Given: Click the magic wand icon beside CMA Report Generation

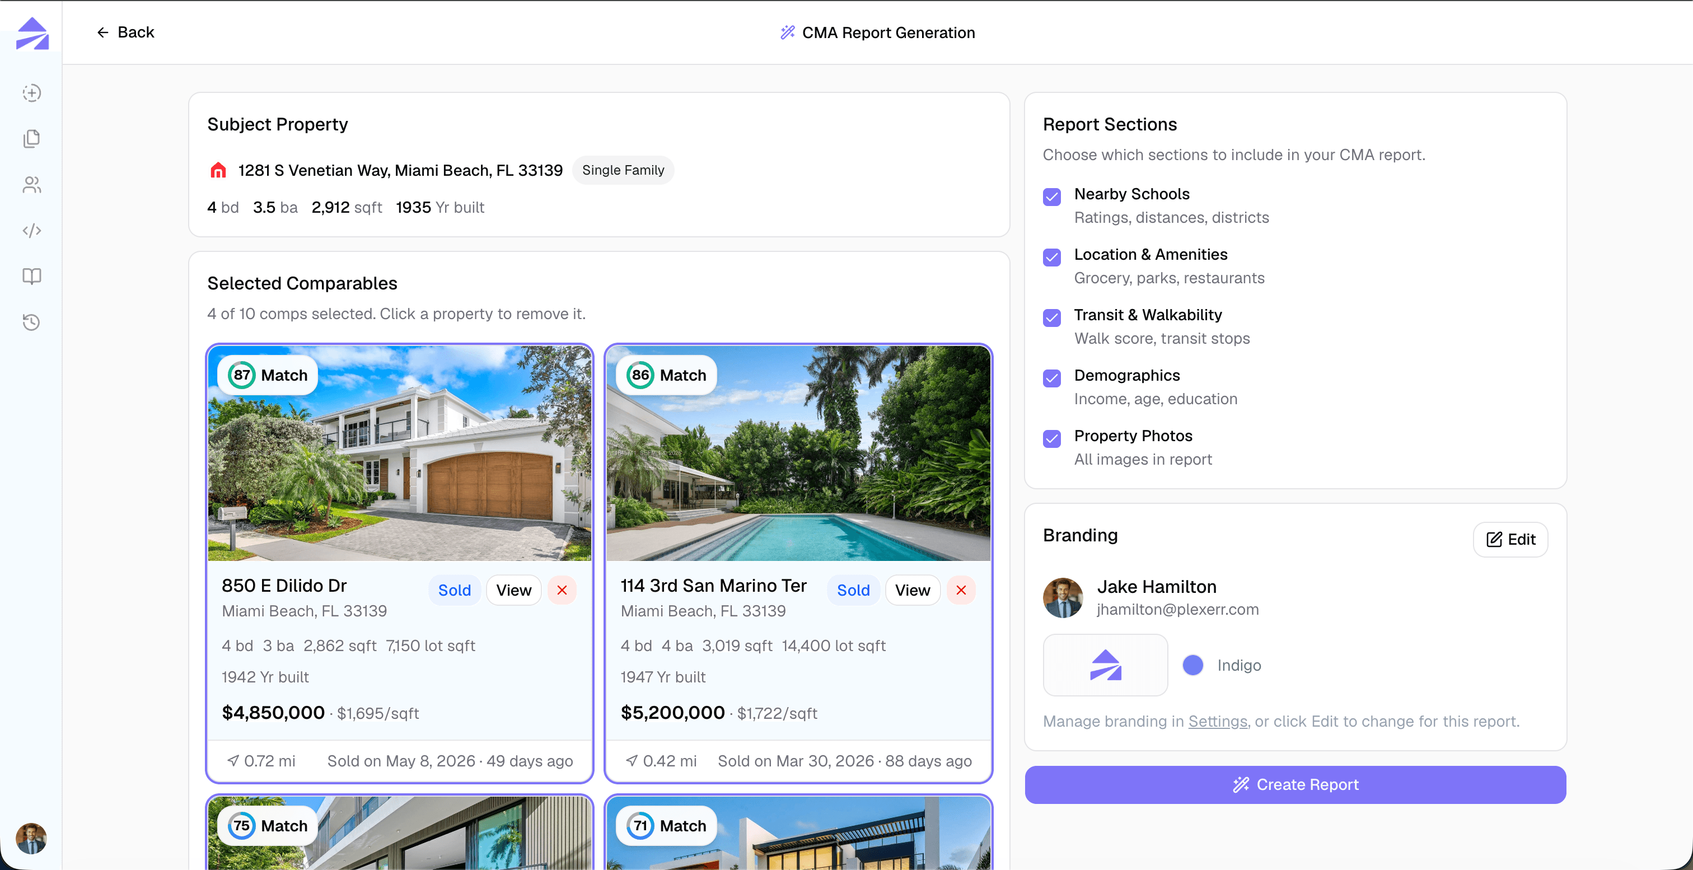Looking at the screenshot, I should pos(787,32).
